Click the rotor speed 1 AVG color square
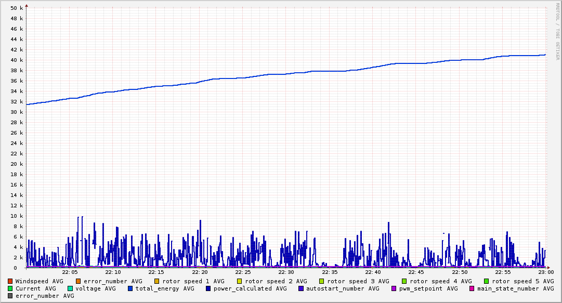Screen dimensions: 562x303 coord(158,281)
